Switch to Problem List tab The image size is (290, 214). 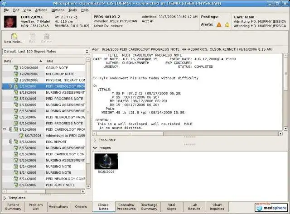click(x=36, y=207)
